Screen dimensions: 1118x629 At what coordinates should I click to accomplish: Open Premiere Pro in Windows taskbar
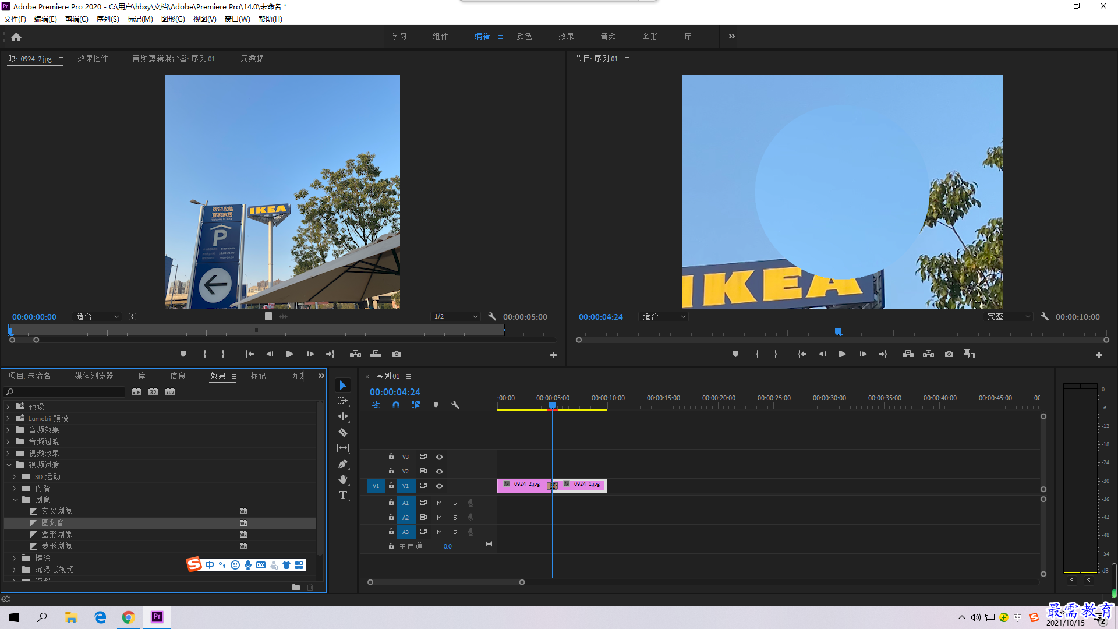pyautogui.click(x=157, y=617)
